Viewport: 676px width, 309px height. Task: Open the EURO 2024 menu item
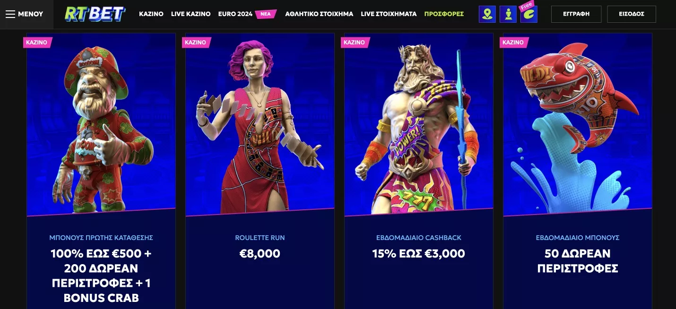click(x=235, y=14)
